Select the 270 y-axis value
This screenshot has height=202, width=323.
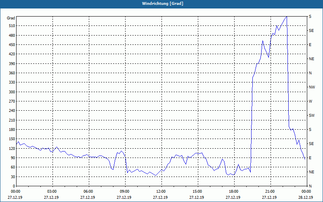point(12,101)
